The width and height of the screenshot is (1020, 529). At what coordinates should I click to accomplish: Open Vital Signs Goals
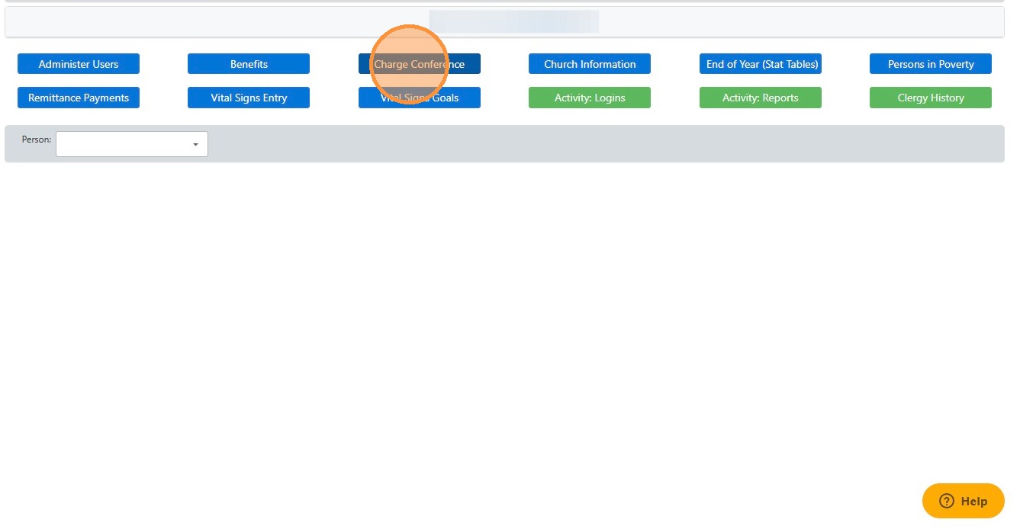(420, 98)
